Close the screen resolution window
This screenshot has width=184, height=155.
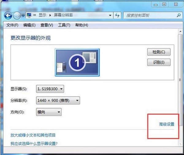coord(176,4)
